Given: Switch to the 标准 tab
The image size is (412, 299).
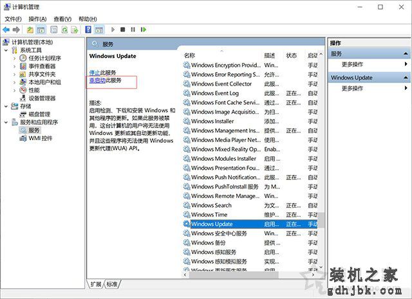Looking at the screenshot, I should click(x=112, y=284).
